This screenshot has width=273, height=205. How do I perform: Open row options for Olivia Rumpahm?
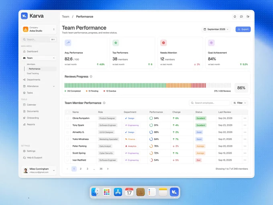point(245,118)
